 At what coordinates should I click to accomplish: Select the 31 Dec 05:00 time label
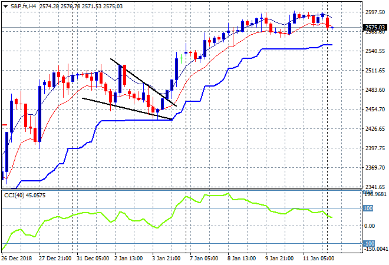click(93, 259)
